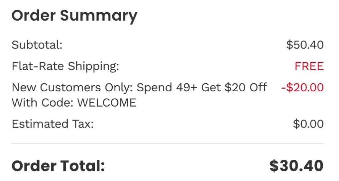This screenshot has width=339, height=181.
Task: Click the Order Summary heading
Action: (x=74, y=16)
